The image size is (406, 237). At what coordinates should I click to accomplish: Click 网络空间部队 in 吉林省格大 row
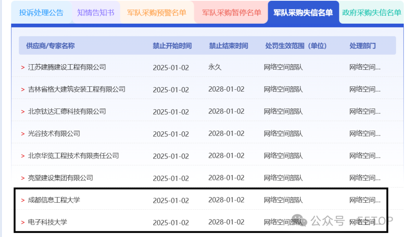tap(283, 89)
